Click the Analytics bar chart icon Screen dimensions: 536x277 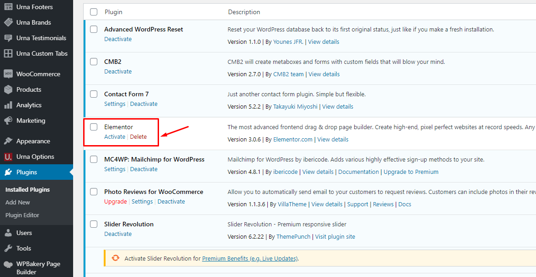(8, 105)
